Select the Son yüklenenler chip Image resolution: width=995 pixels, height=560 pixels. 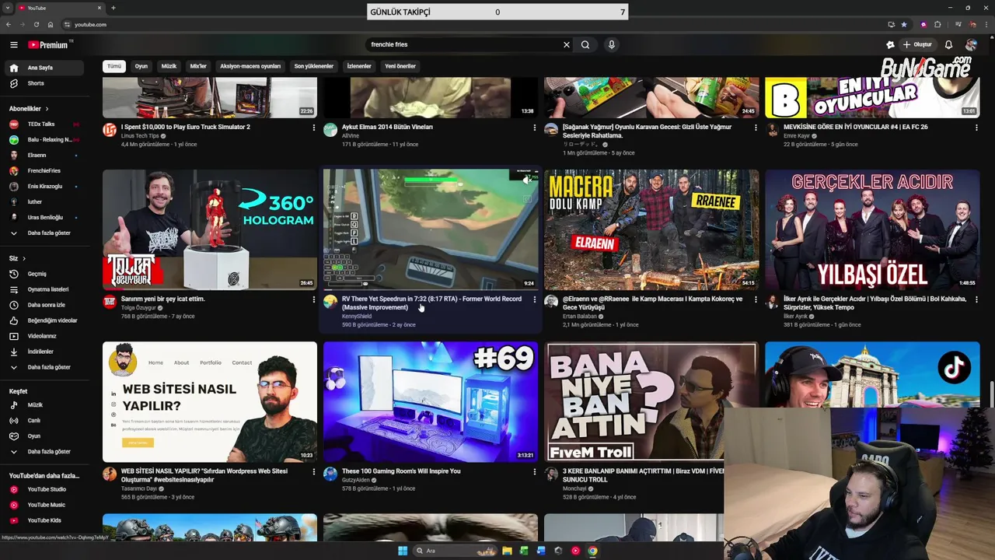tap(313, 66)
